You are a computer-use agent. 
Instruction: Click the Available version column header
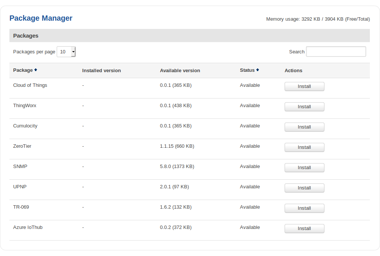180,71
